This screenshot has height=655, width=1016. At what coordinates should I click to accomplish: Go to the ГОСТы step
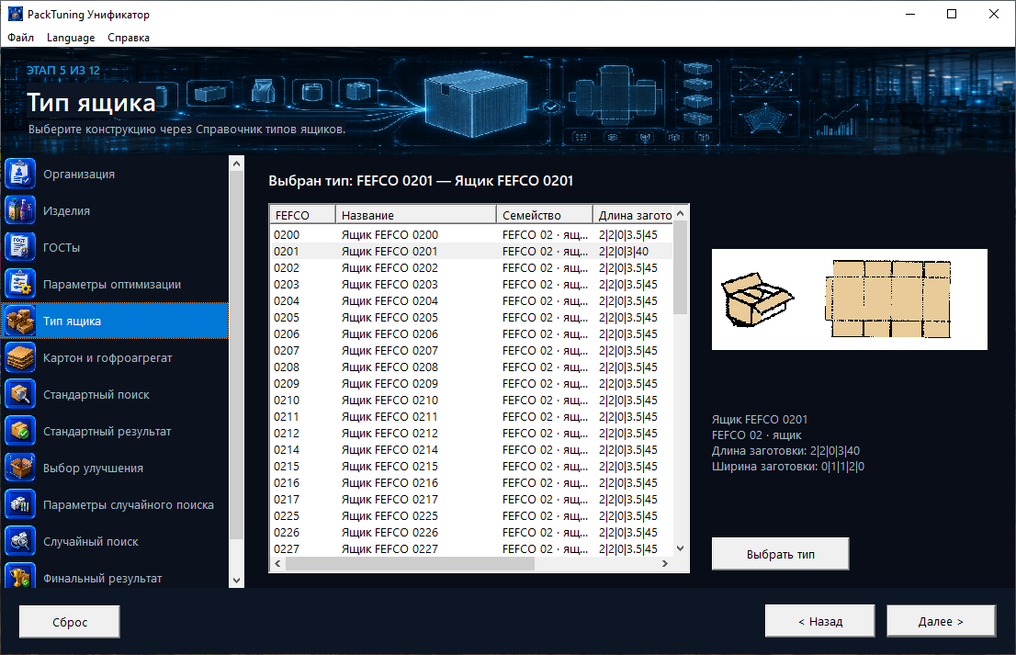116,247
